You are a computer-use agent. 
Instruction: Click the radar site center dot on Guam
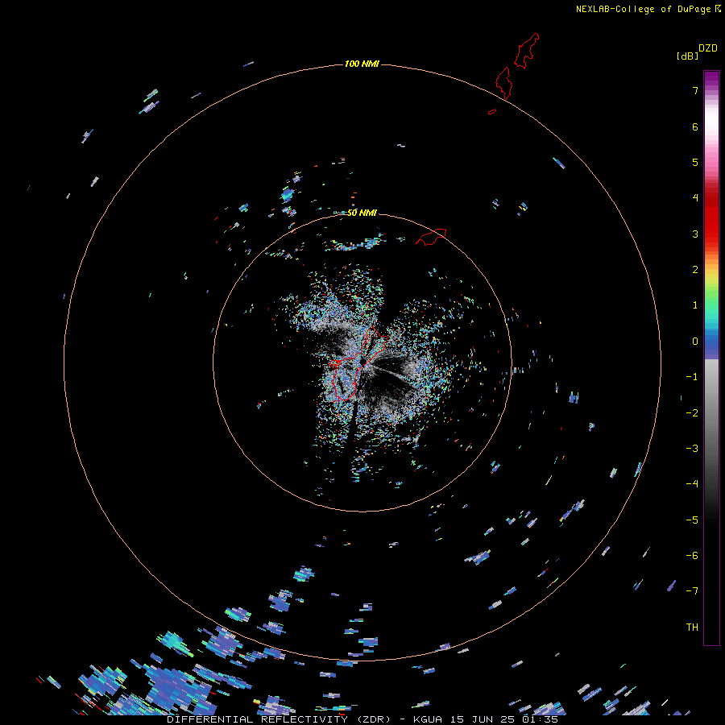point(363,362)
